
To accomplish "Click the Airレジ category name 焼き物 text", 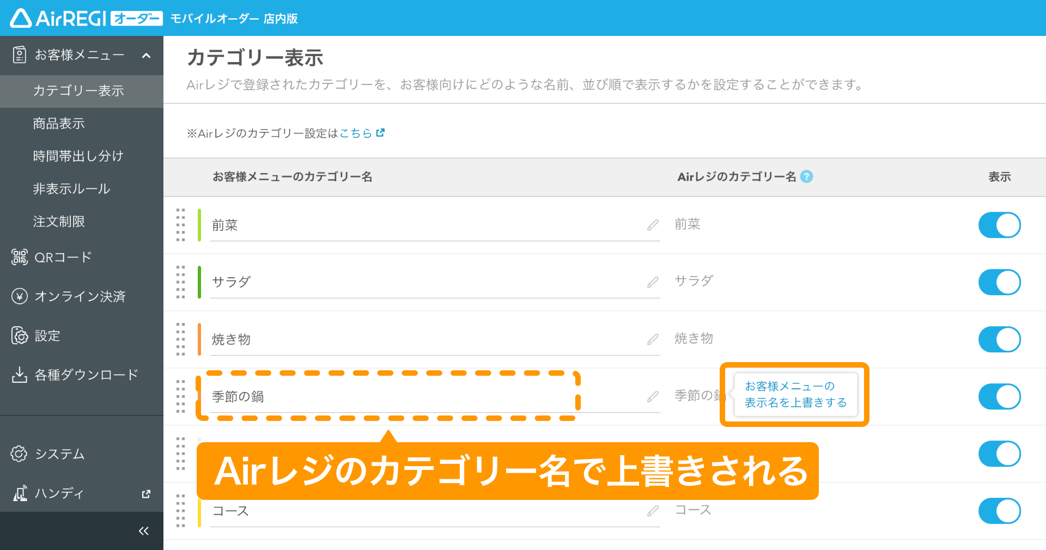I will tap(694, 338).
